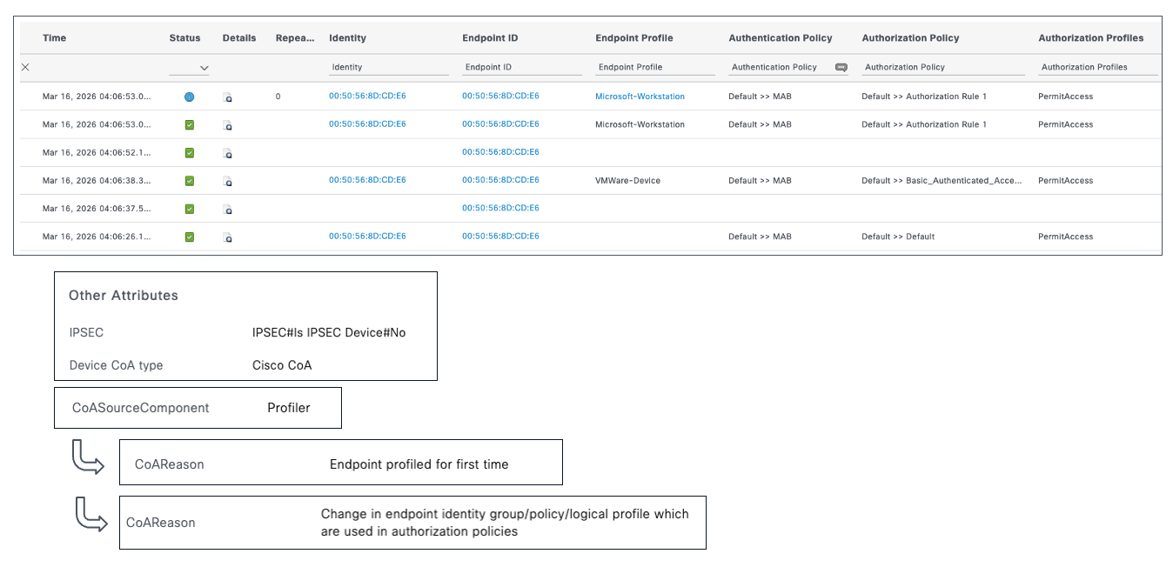The width and height of the screenshot is (1173, 567).
Task: Click PermitAccess in the 'Default >> Default' row
Action: point(1065,237)
